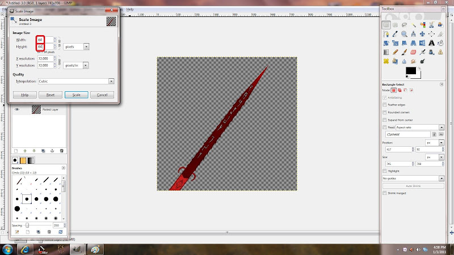Select the Ink tool
The height and width of the screenshot is (255, 454).
tap(431, 52)
